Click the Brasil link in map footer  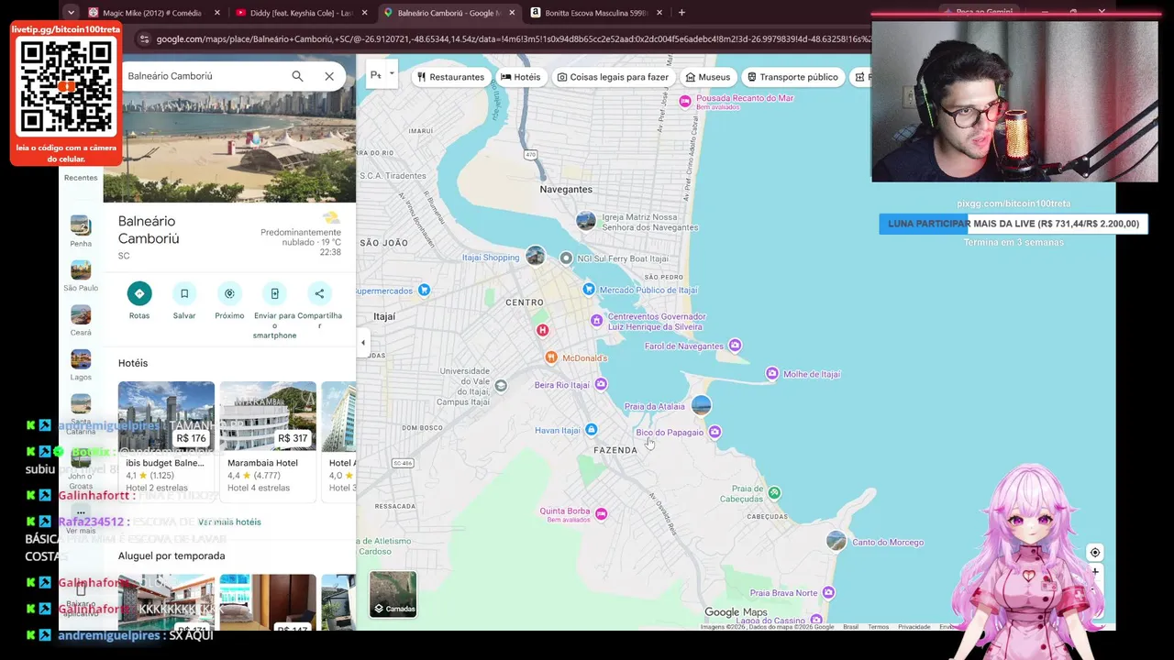tap(851, 627)
